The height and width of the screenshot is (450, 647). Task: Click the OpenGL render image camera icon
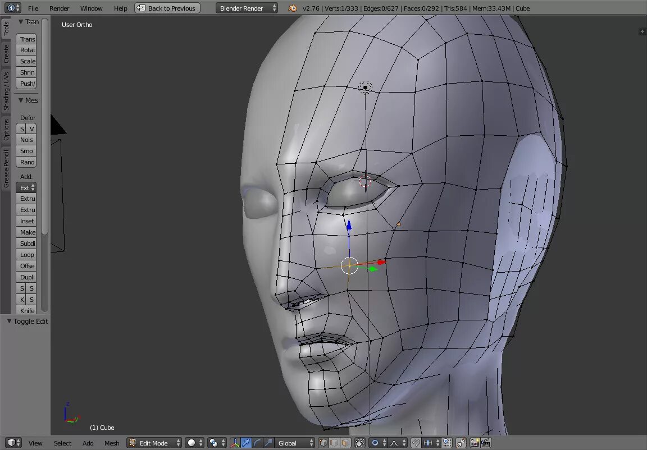pyautogui.click(x=475, y=443)
